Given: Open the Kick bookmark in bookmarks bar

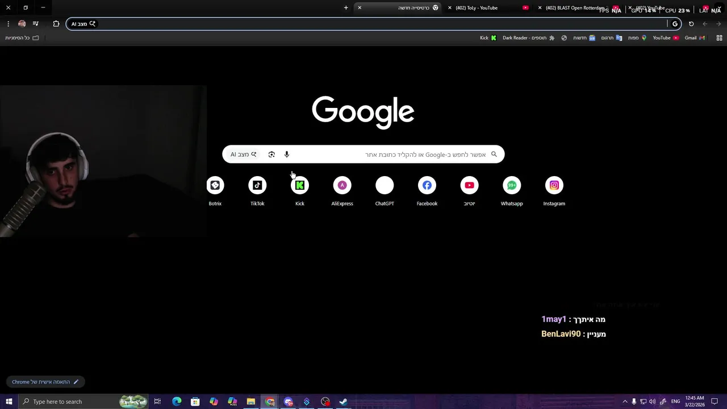Looking at the screenshot, I should tap(488, 38).
